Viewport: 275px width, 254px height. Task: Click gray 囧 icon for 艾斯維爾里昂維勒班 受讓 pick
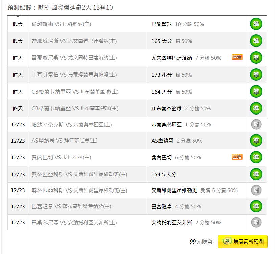pyautogui.click(x=256, y=190)
